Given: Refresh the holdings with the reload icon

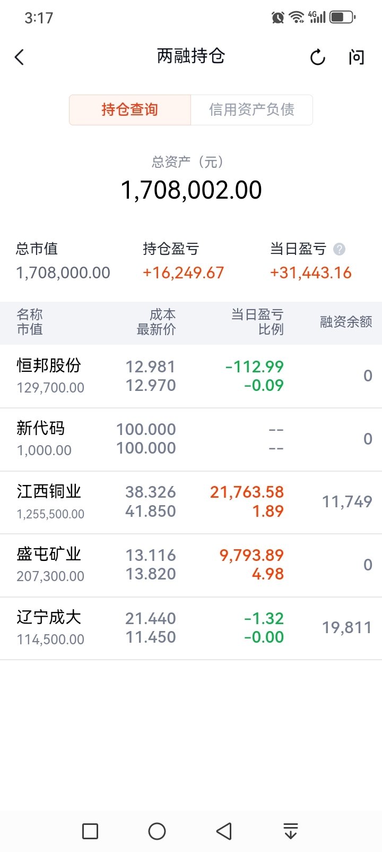Looking at the screenshot, I should click(317, 57).
